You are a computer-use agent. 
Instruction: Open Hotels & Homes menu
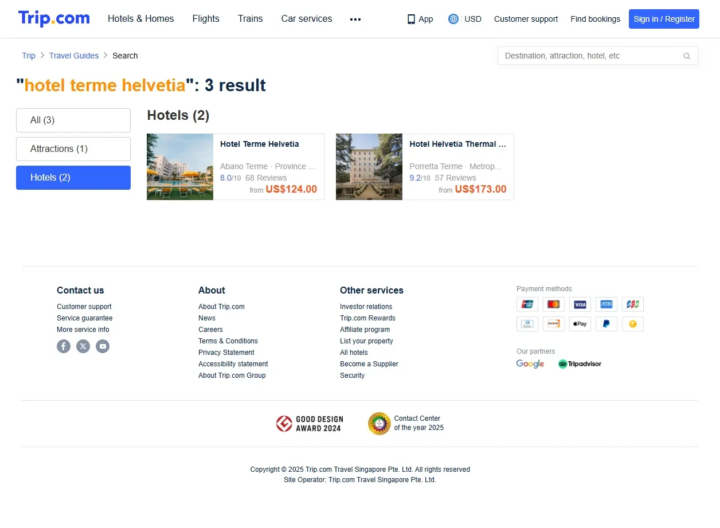pyautogui.click(x=141, y=19)
